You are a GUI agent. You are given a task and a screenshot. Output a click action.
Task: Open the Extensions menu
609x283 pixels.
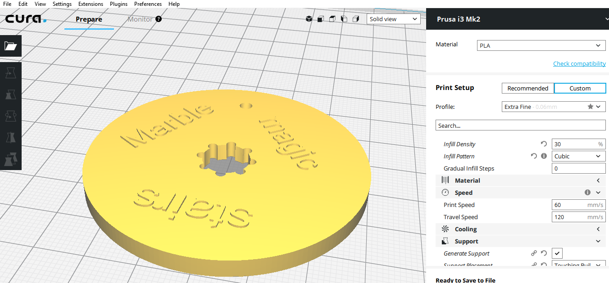coord(91,4)
